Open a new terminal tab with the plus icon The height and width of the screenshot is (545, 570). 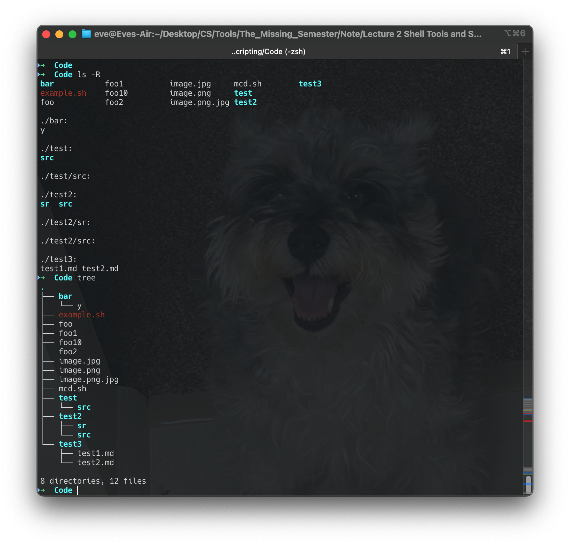(x=525, y=51)
